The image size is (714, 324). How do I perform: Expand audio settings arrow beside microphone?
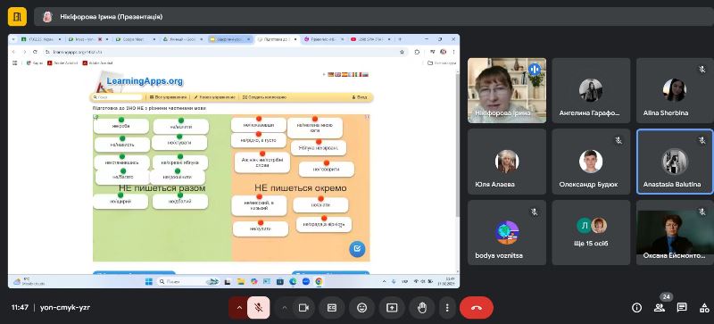[238, 308]
